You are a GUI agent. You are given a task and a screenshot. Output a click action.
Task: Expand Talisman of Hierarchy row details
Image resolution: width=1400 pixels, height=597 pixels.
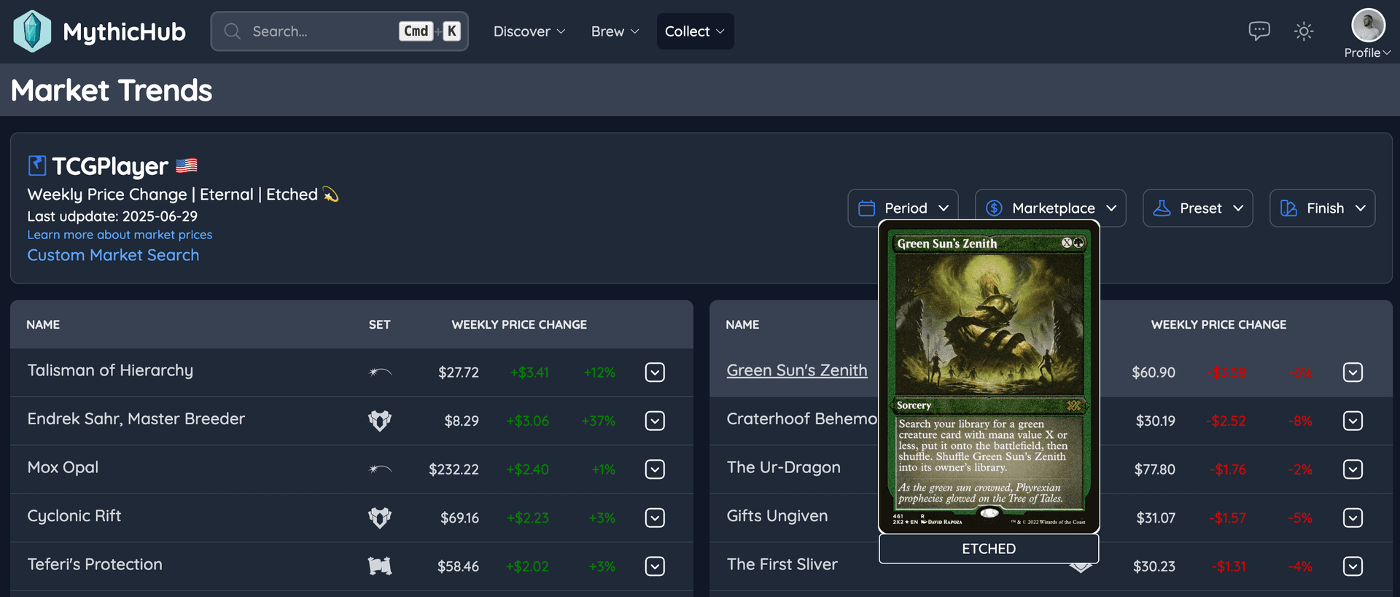[x=655, y=372]
